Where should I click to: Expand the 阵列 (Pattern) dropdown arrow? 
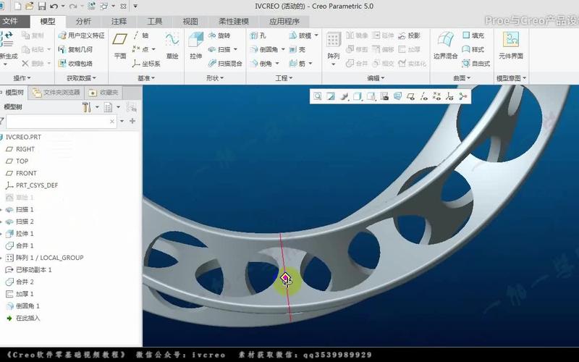(333, 64)
